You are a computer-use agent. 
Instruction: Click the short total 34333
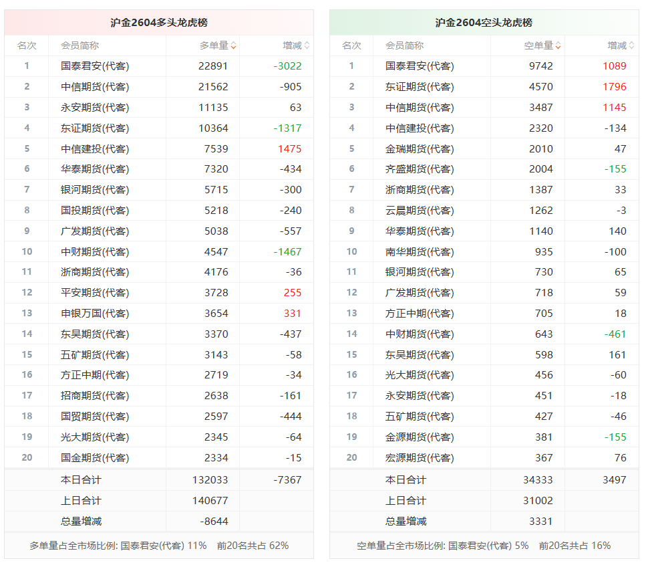point(538,480)
